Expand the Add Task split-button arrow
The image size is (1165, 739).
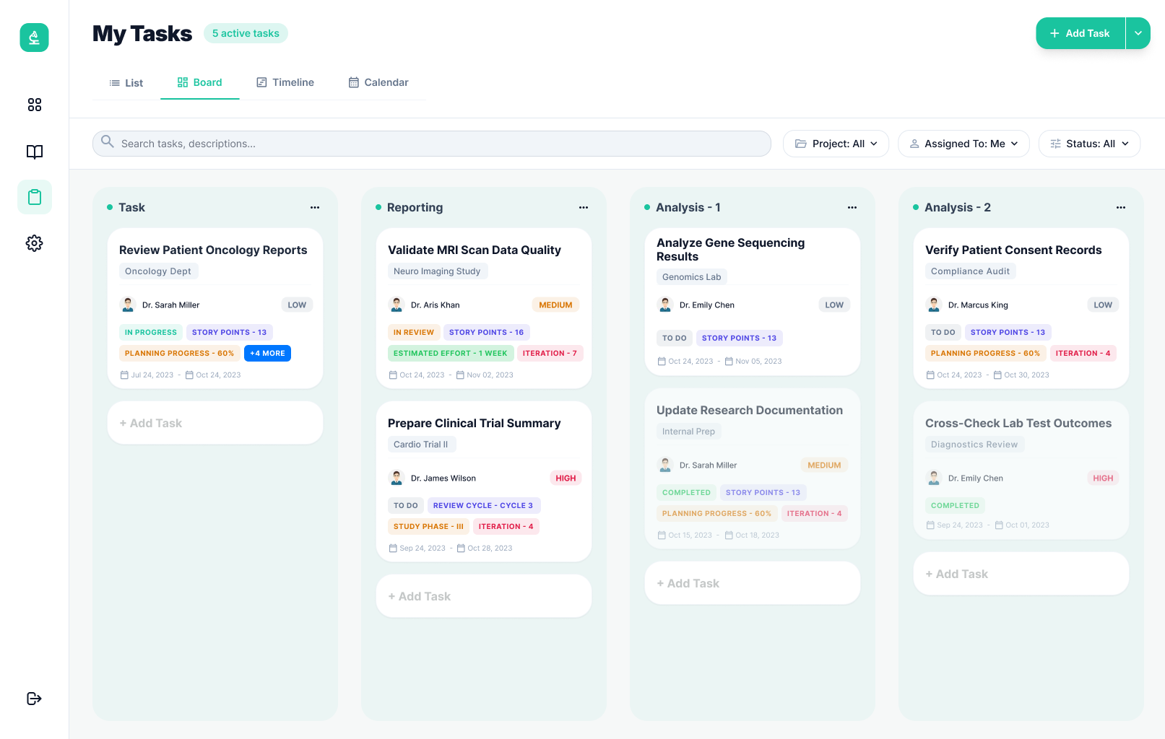[1138, 33]
